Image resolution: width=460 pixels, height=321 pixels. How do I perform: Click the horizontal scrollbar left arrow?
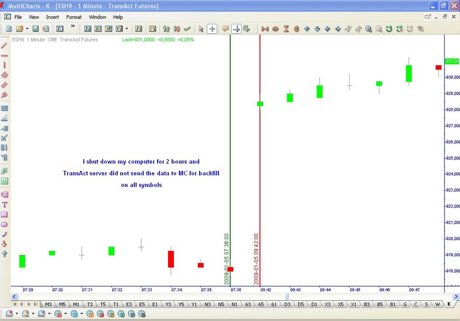point(14,296)
